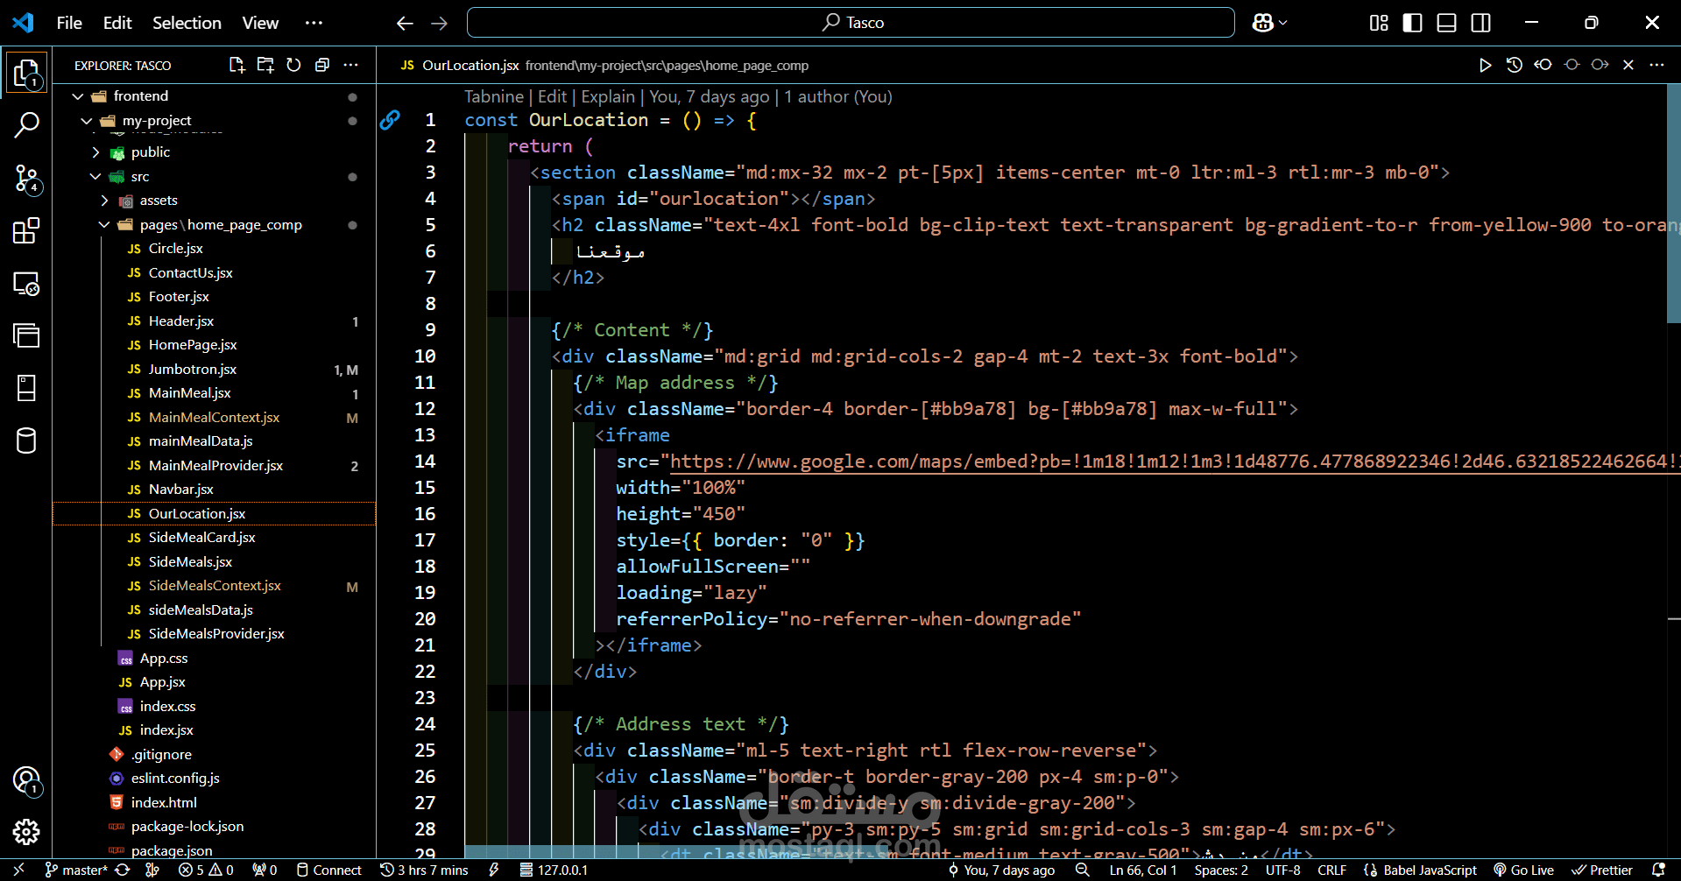Toggle the primary side bar visibility
Viewport: 1681px width, 881px height.
point(1412,23)
